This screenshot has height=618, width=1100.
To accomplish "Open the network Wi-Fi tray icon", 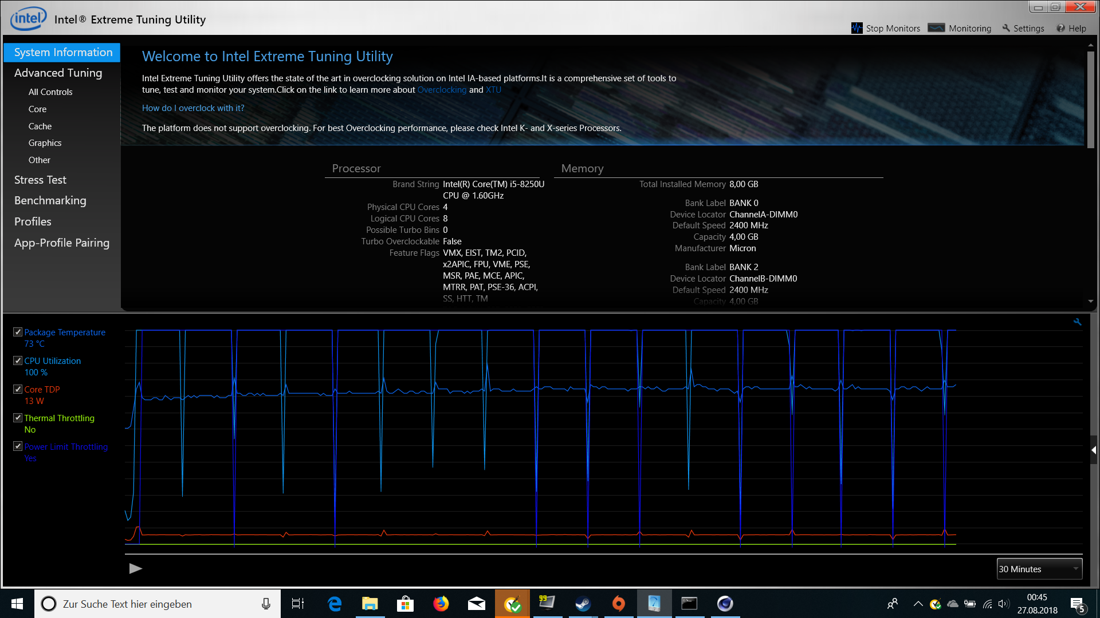I will (x=987, y=604).
